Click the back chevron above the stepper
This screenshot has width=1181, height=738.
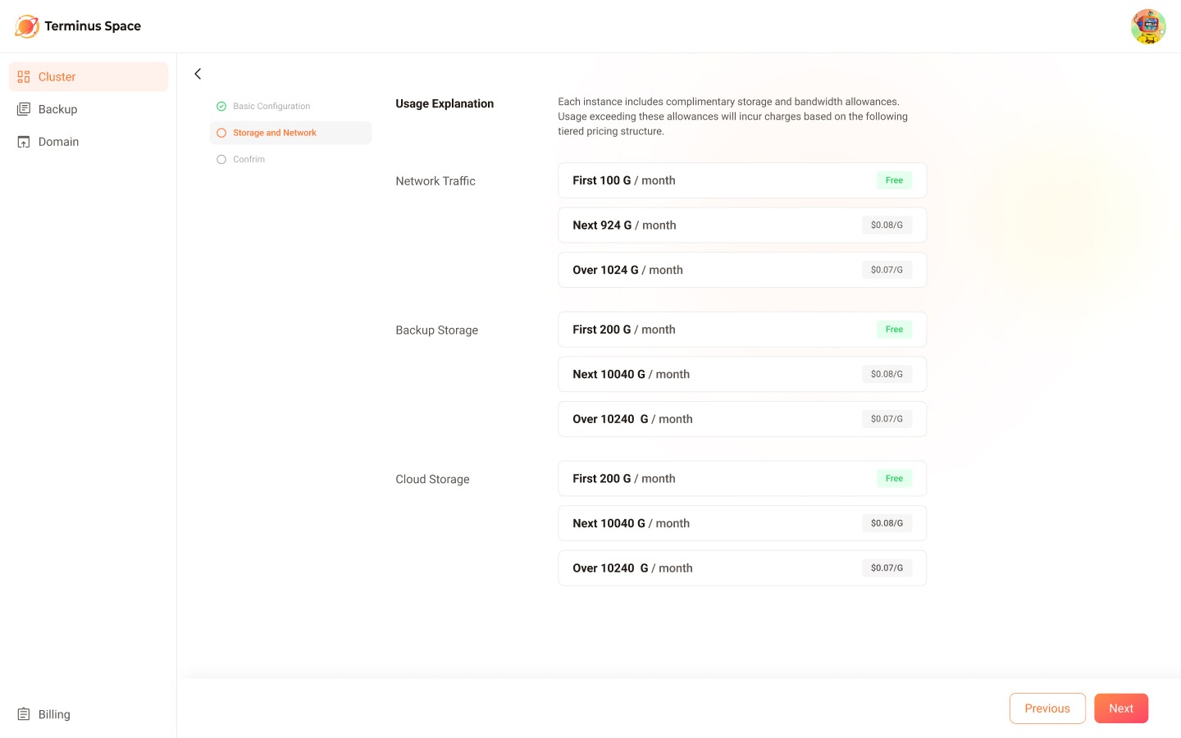coord(198,74)
